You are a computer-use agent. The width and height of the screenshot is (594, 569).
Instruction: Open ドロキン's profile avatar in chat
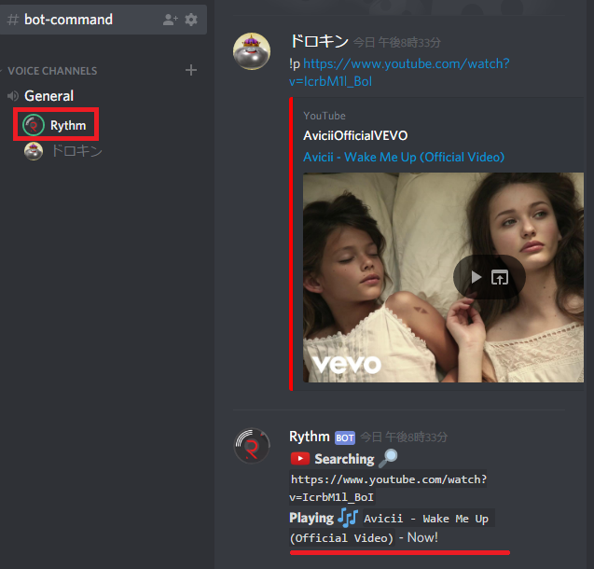point(252,51)
